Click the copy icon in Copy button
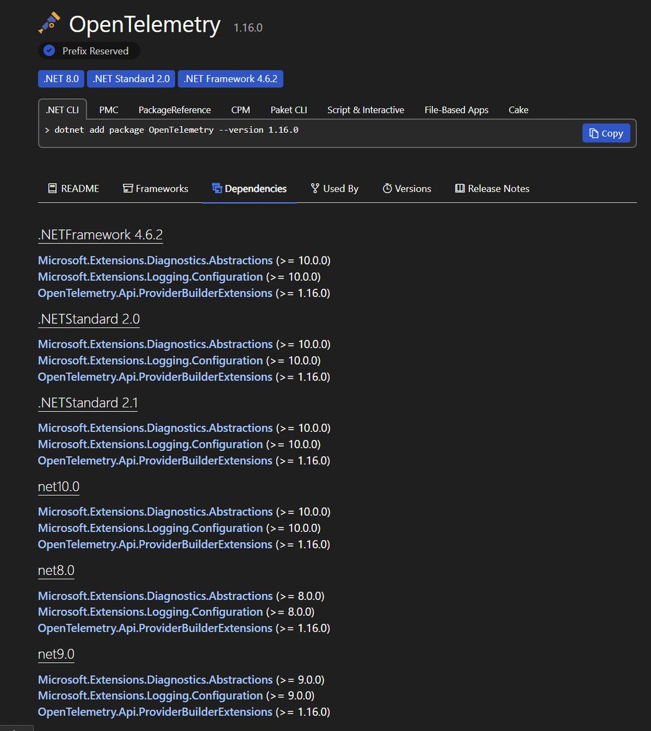The height and width of the screenshot is (731, 651). pyautogui.click(x=594, y=133)
